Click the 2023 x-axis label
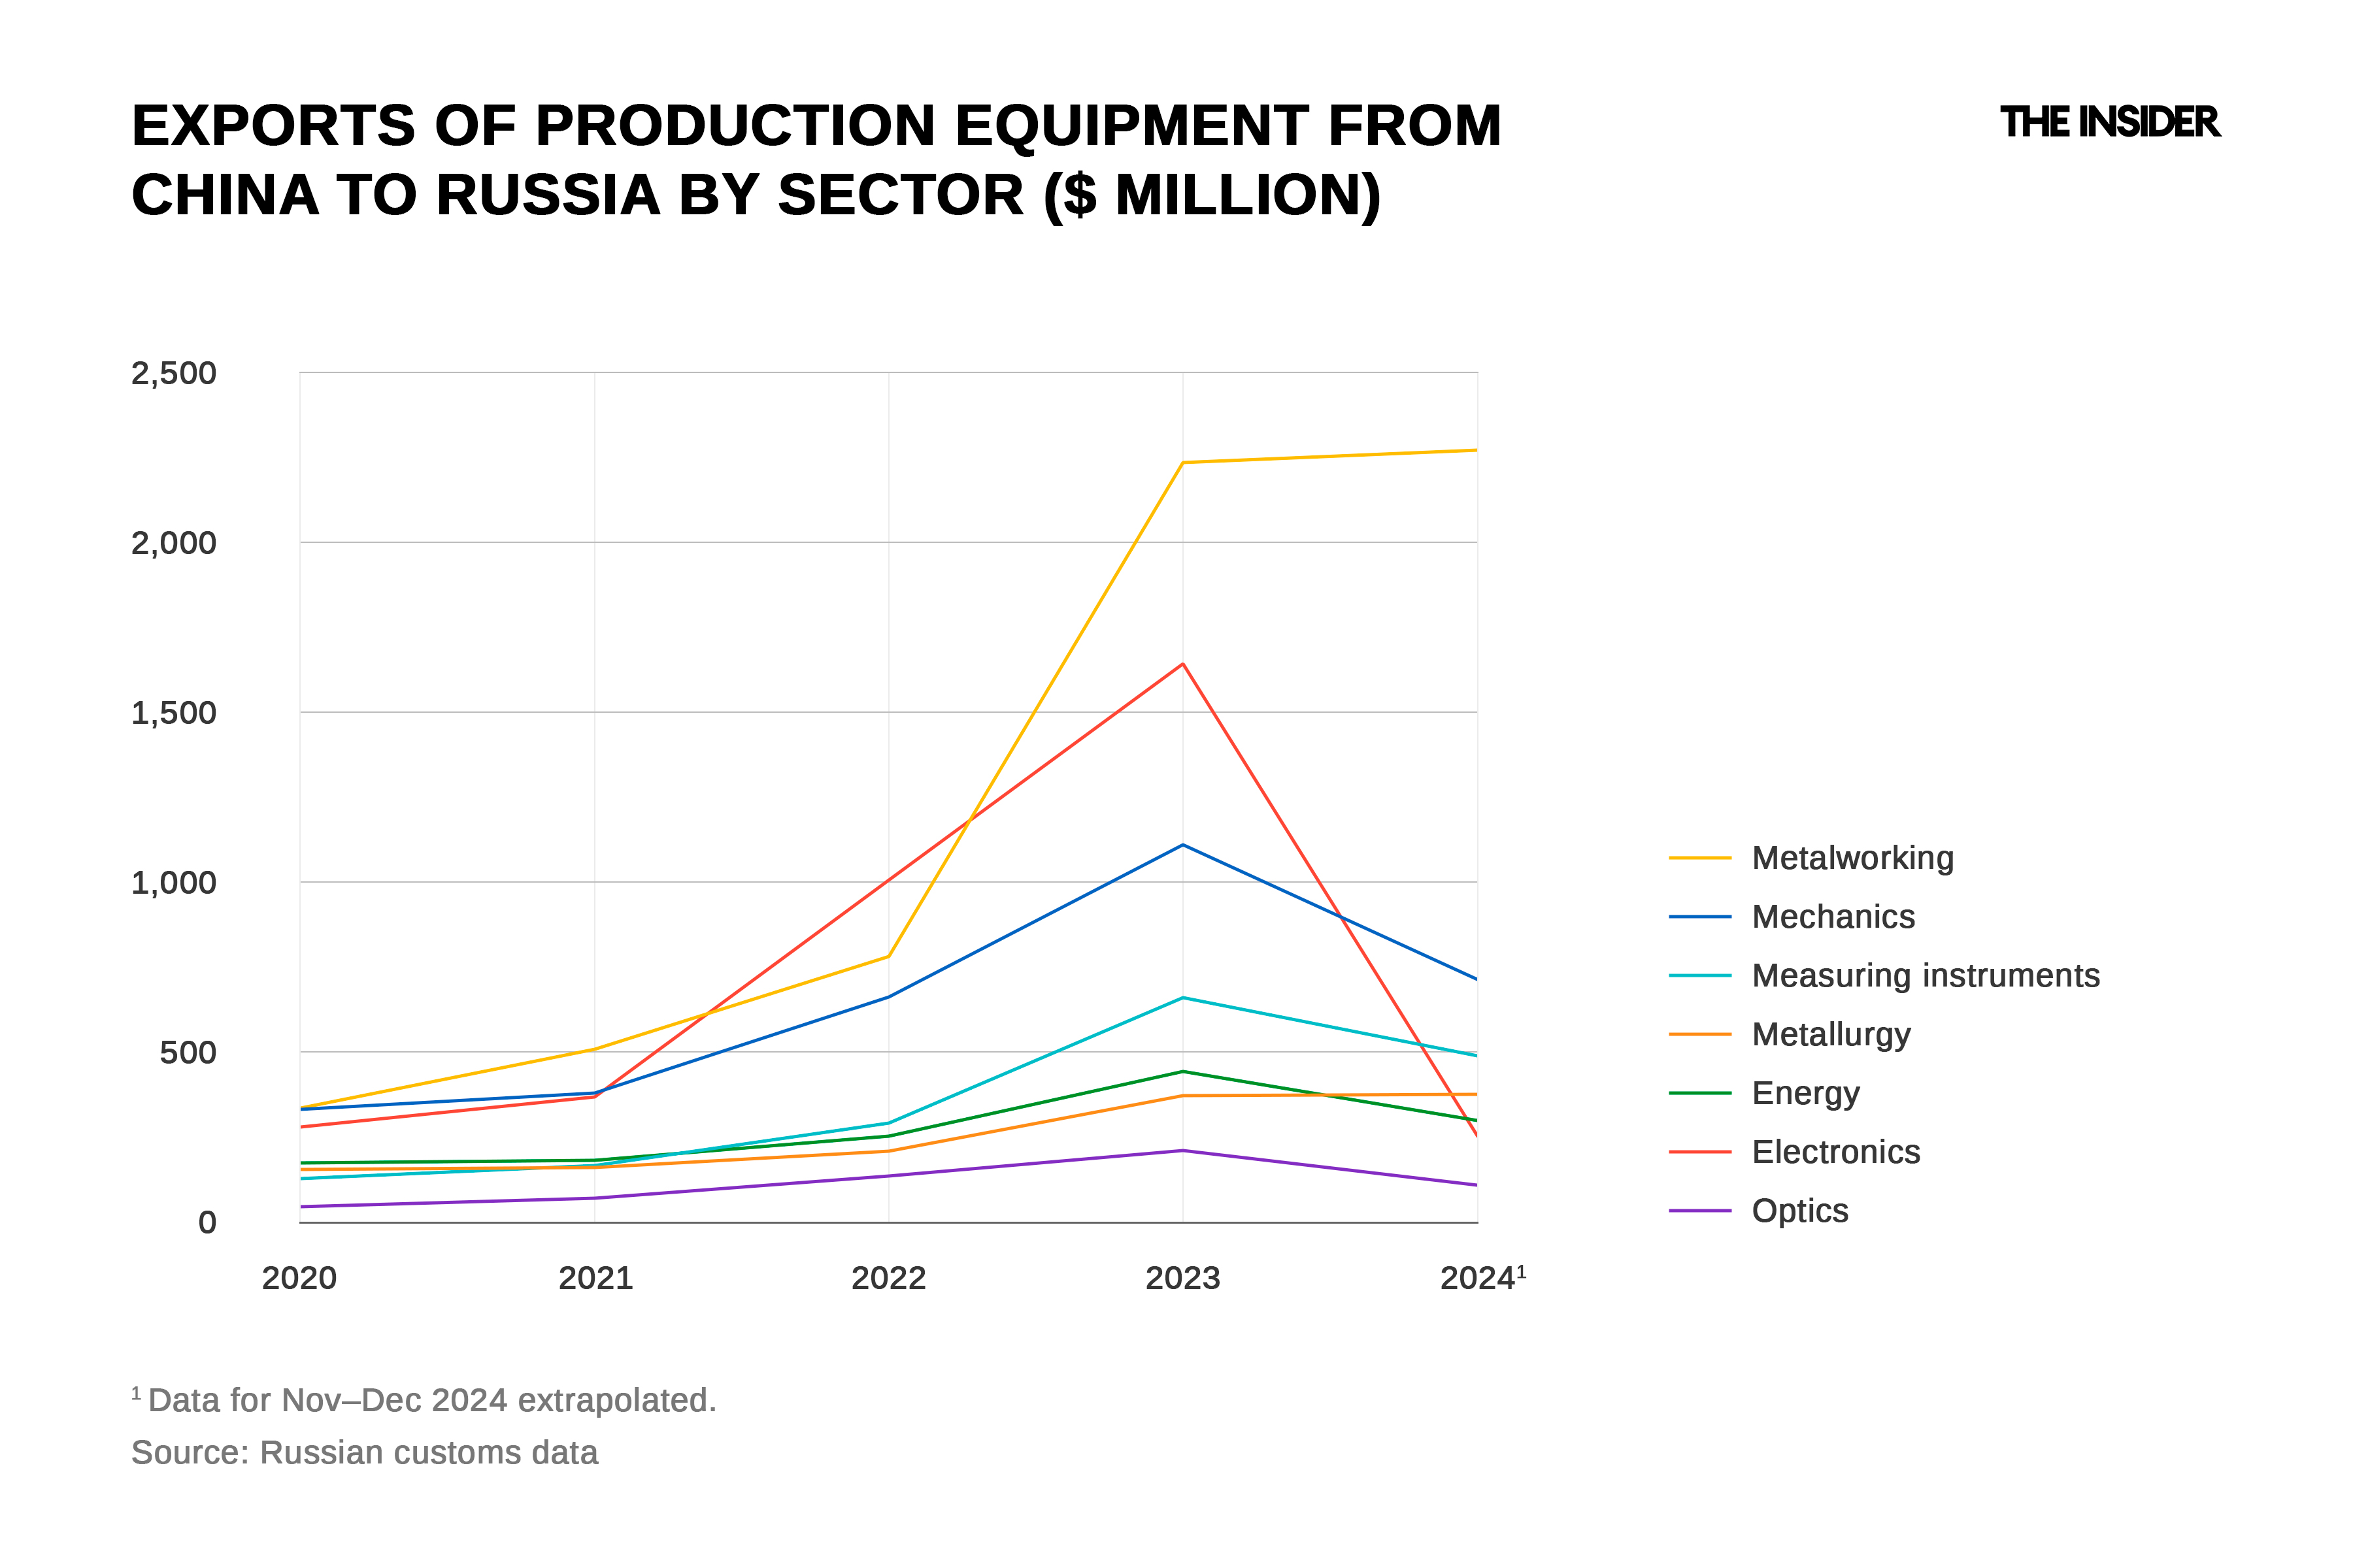2353x1568 pixels. click(x=1182, y=1278)
